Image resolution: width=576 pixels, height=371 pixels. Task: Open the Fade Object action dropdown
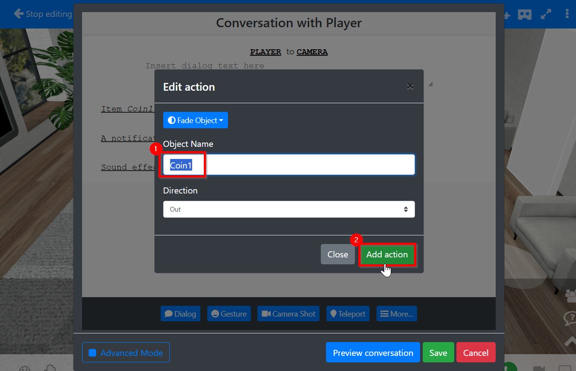(195, 120)
